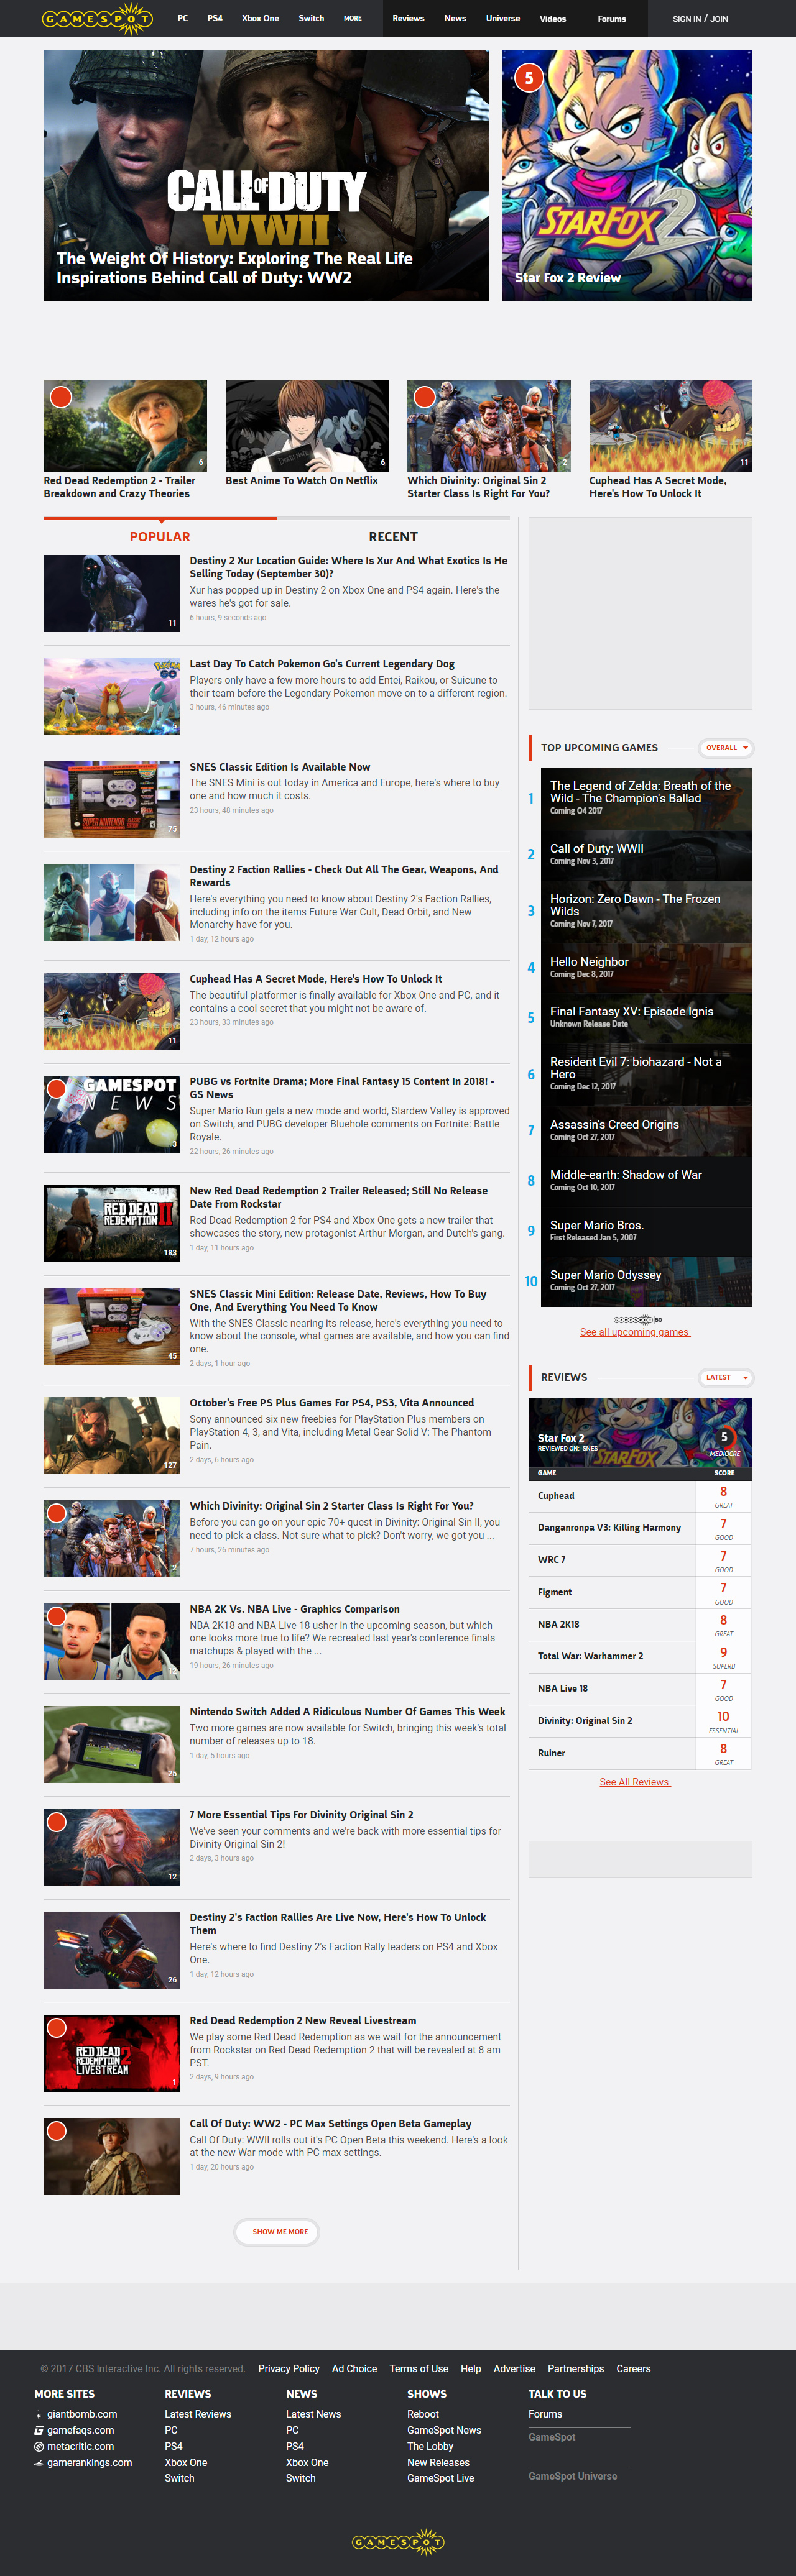Click play icon on Call Of Duty WW2 PC Max Settings thumbnail
The width and height of the screenshot is (796, 2576).
[x=57, y=2131]
